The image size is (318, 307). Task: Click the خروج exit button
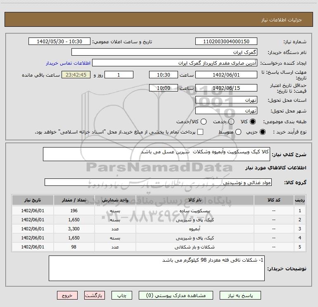(67, 295)
